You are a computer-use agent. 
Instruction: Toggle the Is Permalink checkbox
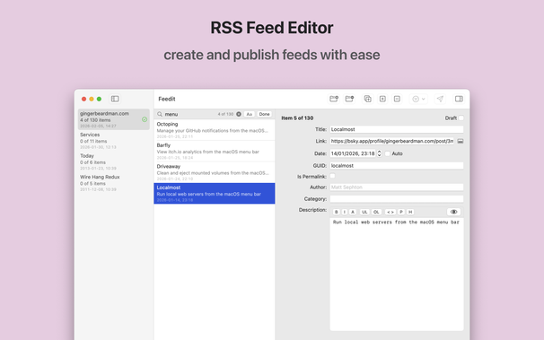[x=332, y=176]
